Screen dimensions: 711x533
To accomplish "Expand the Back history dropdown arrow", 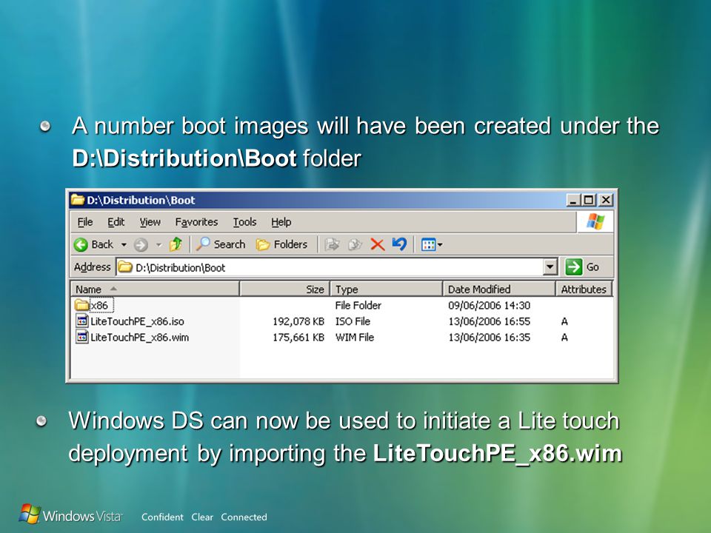I will tap(124, 245).
